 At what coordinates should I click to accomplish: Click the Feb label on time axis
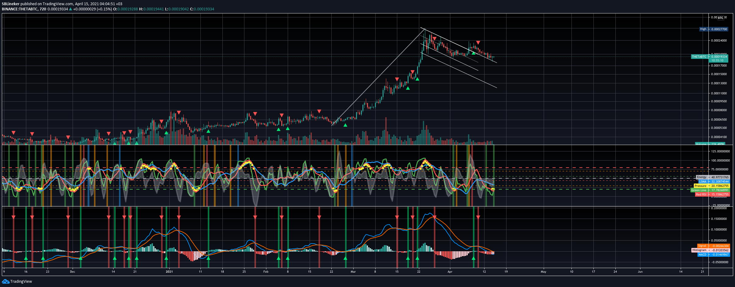266,271
